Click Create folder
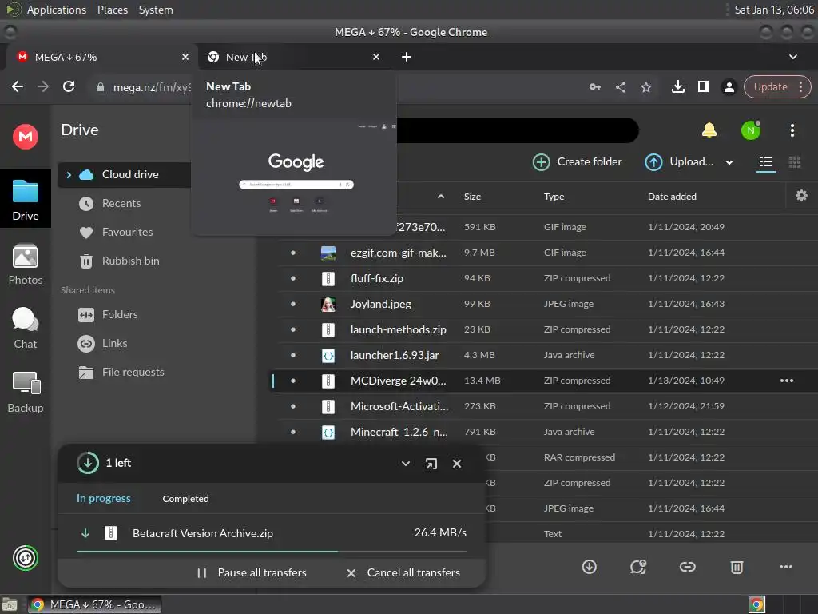818x614 pixels. point(577,161)
